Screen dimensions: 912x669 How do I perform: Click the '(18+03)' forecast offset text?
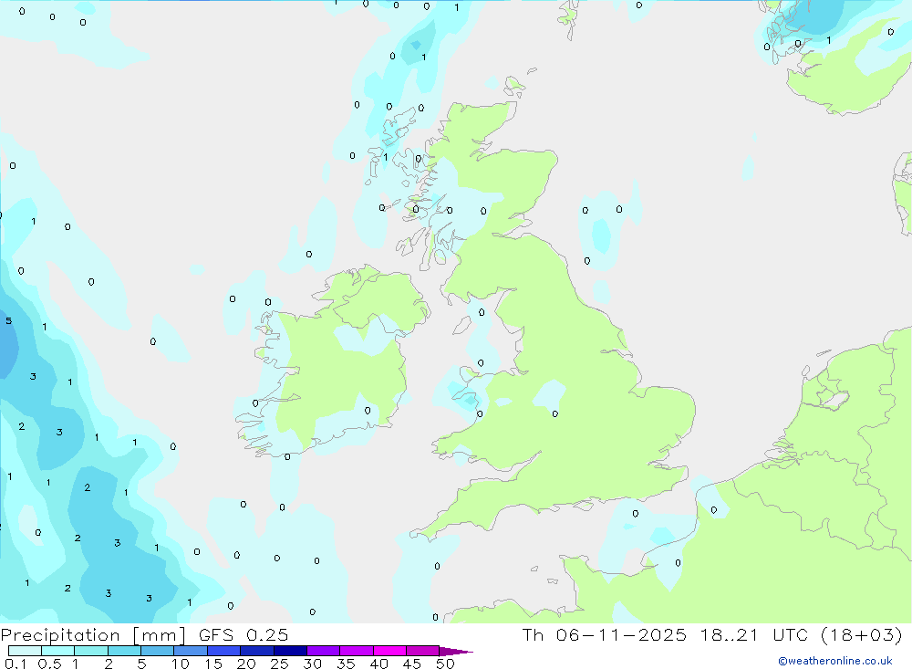(862, 634)
